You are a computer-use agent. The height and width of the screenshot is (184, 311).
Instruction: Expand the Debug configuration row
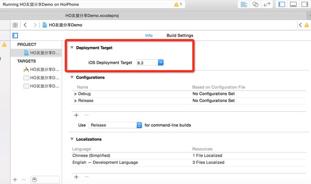click(x=76, y=94)
